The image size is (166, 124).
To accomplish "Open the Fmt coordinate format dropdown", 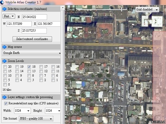I will [9, 16].
